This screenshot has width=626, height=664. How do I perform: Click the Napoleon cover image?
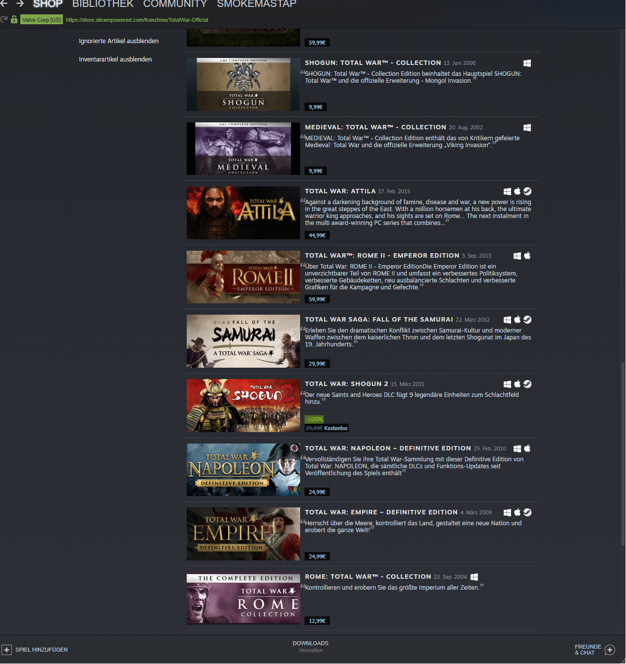(x=243, y=470)
